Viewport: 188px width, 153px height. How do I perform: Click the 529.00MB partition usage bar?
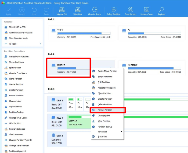point(84,33)
